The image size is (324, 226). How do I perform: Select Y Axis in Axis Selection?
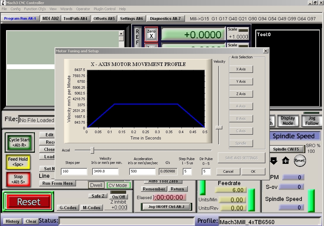click(x=241, y=81)
